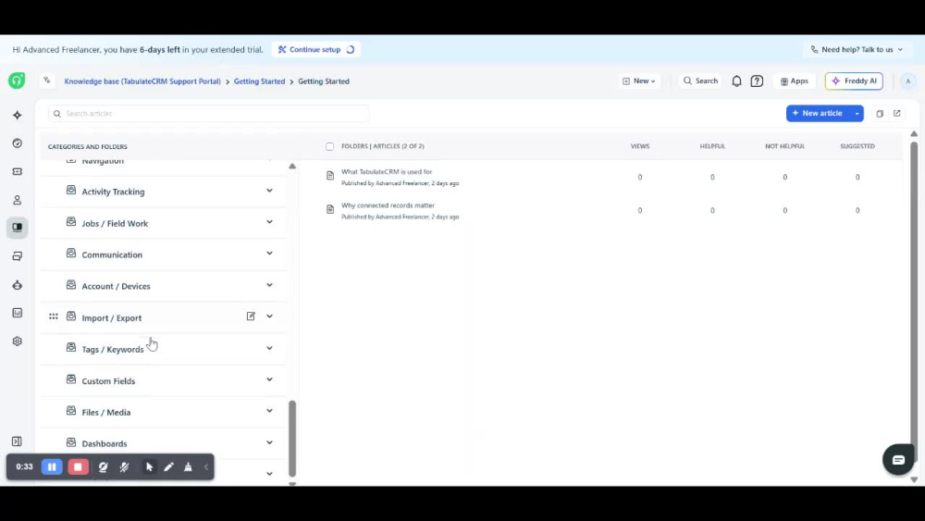The height and width of the screenshot is (521, 925).
Task: Open the Apps button
Action: point(794,81)
